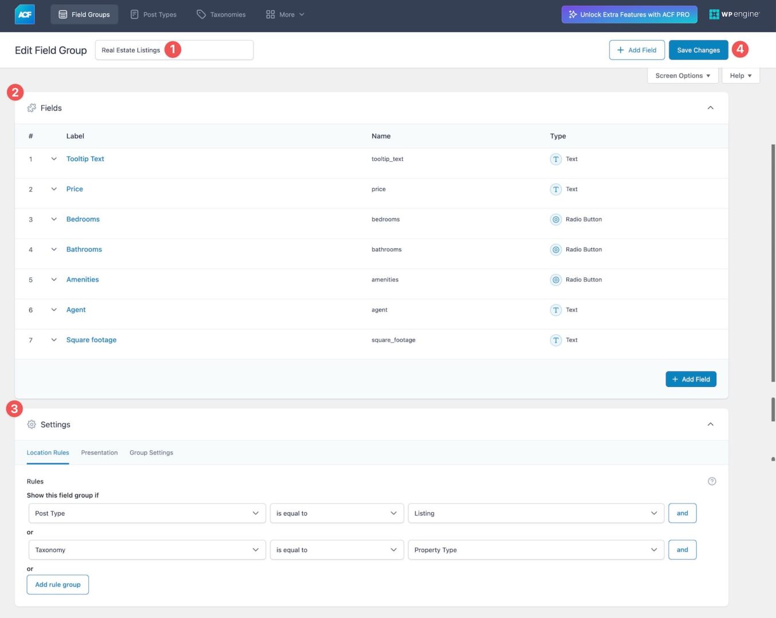The image size is (776, 618).
Task: Open the Bathrooms field link
Action: pyautogui.click(x=84, y=249)
